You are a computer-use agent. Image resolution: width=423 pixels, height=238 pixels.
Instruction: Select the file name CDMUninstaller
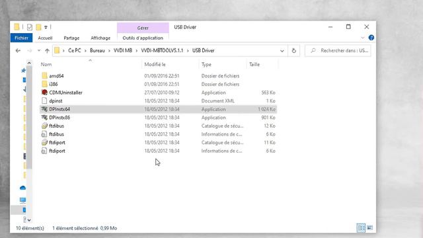[65, 93]
